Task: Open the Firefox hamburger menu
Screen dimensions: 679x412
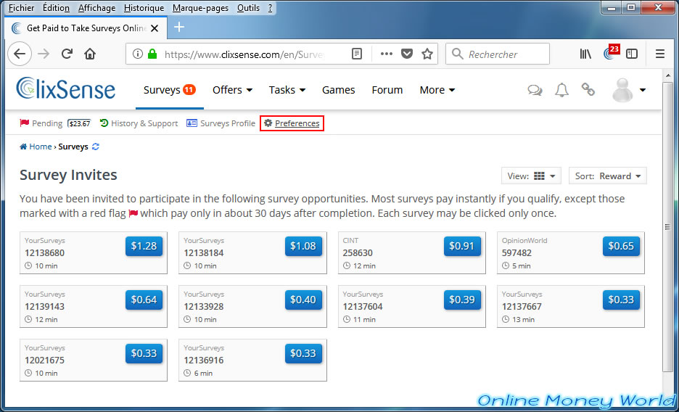Action: tap(660, 54)
